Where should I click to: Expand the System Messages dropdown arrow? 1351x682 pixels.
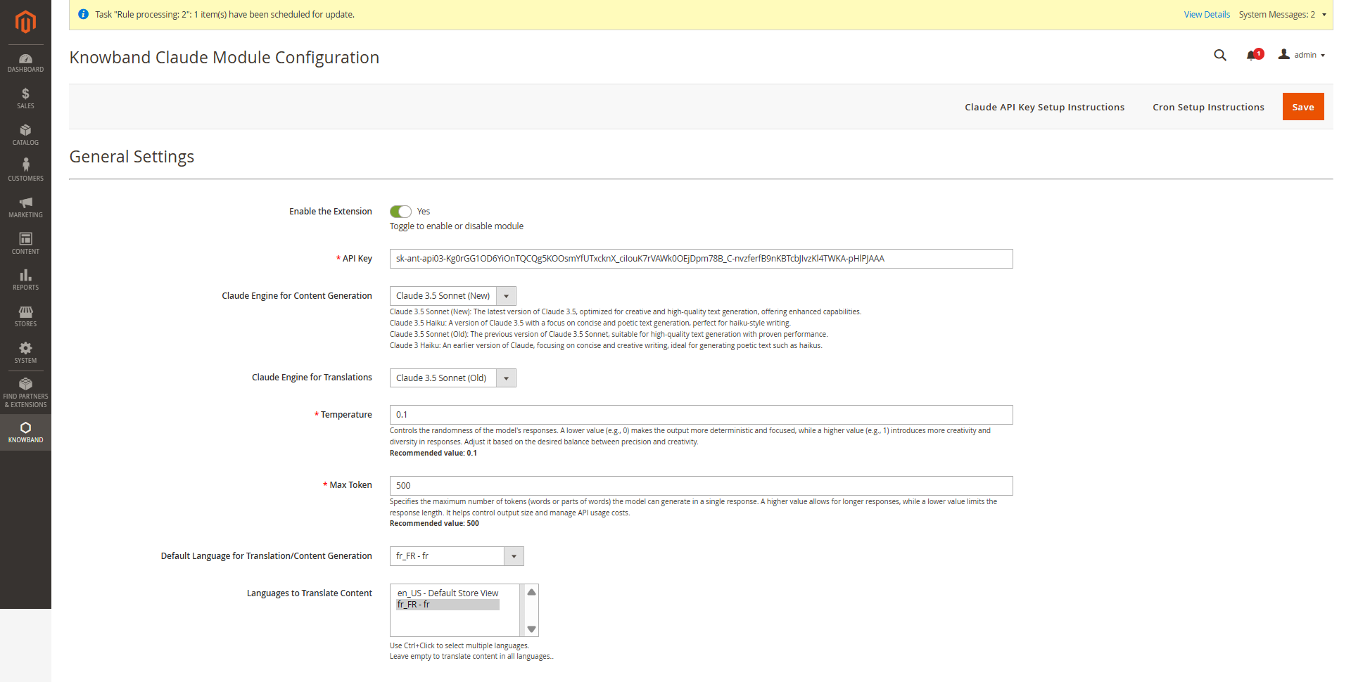click(1324, 15)
